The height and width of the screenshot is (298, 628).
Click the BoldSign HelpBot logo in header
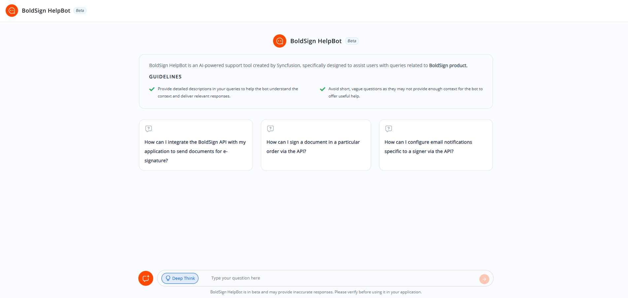coord(12,11)
